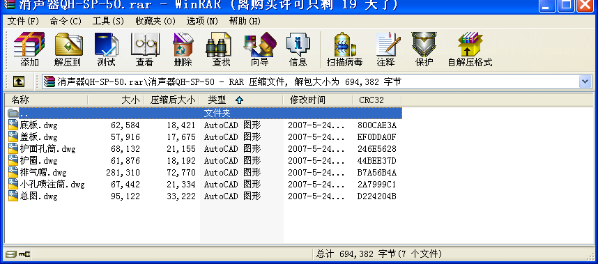Click the Extract To (解压到) icon

[x=68, y=49]
